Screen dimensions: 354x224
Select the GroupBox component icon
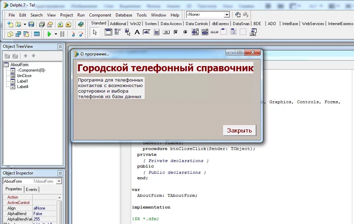pos(224,32)
